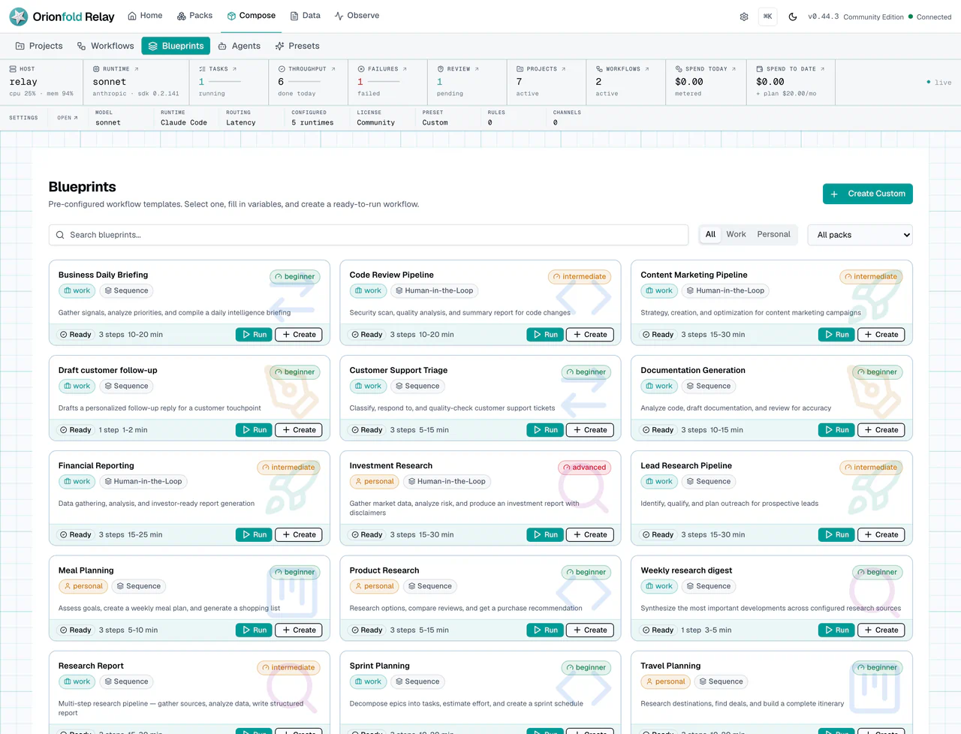Screen dimensions: 961x734
Task: Open the Spend Today stat
Action: coord(706,82)
